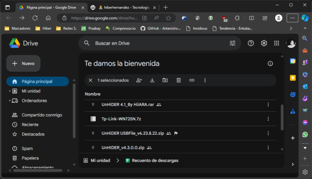Image resolution: width=312 pixels, height=179 pixels.
Task: Open Recuento de descargas breadcrumb
Action: [155, 160]
